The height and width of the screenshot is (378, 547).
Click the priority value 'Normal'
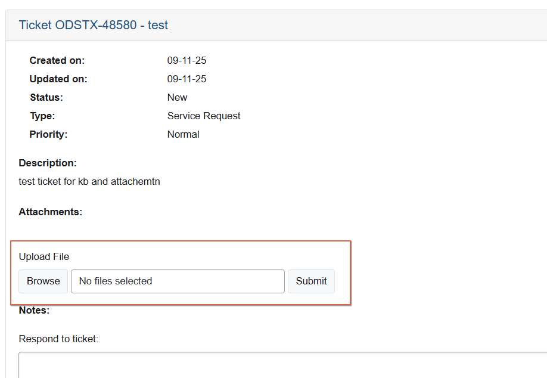click(x=183, y=134)
